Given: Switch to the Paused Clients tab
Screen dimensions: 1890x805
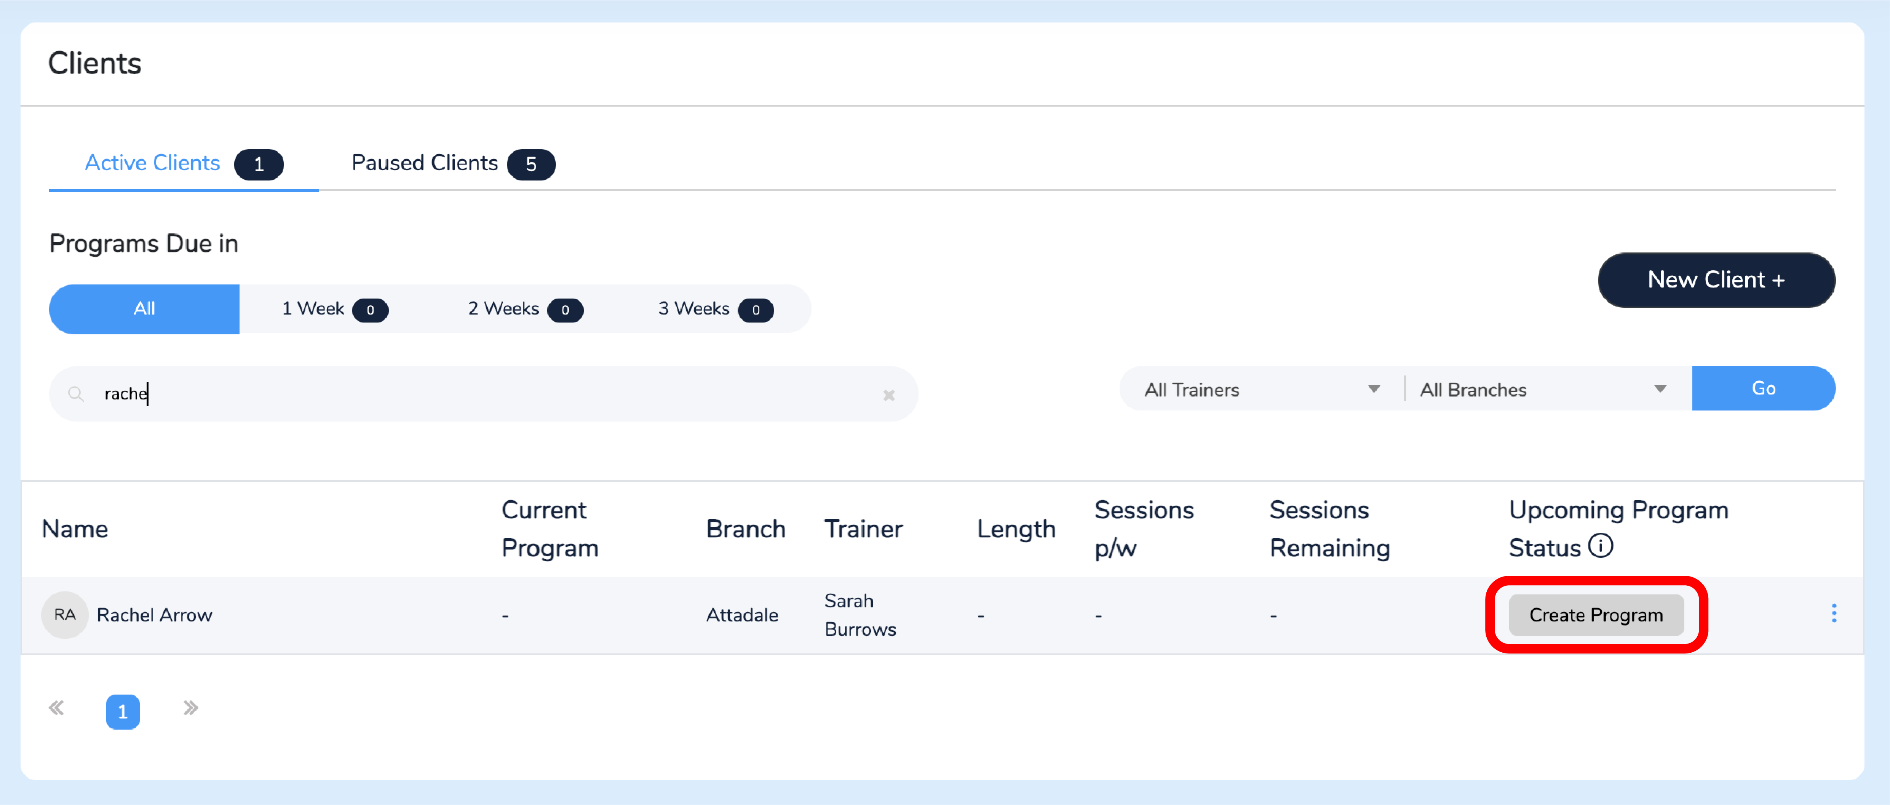Looking at the screenshot, I should click(453, 164).
